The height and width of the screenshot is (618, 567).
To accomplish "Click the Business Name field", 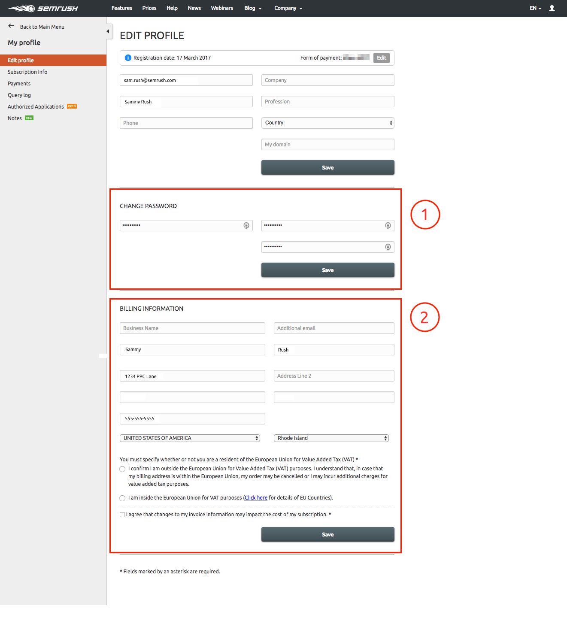I will pyautogui.click(x=192, y=328).
